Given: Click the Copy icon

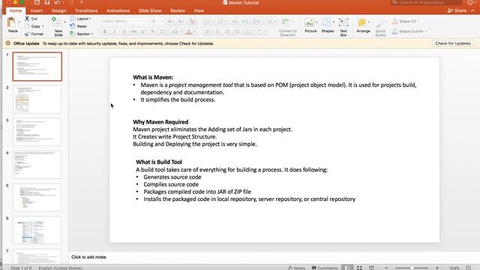Looking at the screenshot, I should 27,26.
